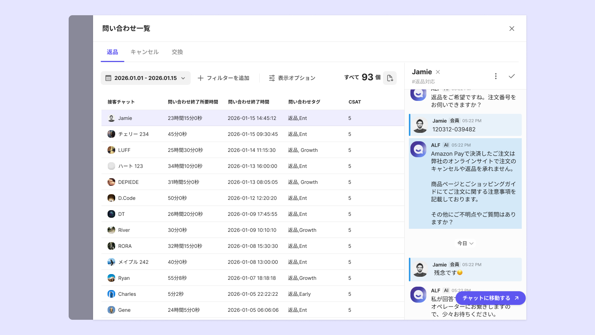
Task: Click the display options slider icon
Action: (272, 78)
